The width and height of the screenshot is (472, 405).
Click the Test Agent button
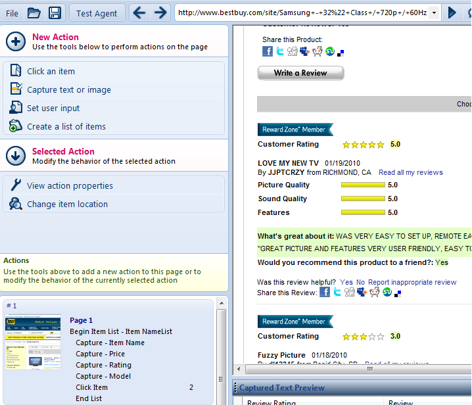(x=97, y=13)
